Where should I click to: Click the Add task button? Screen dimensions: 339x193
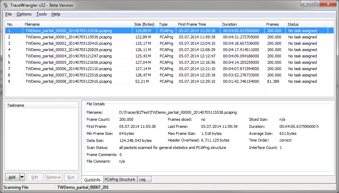[12, 177]
